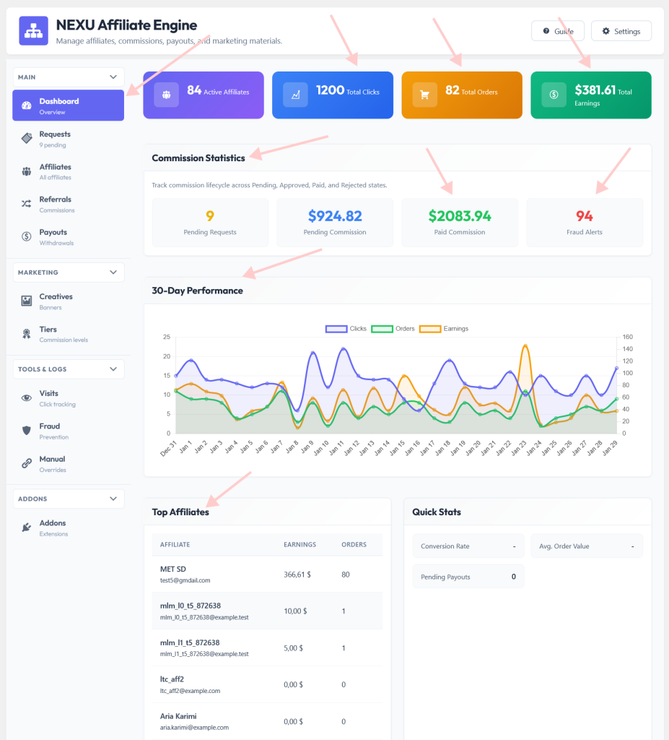Open Requests via its tag icon
This screenshot has height=740, width=669.
tap(27, 138)
